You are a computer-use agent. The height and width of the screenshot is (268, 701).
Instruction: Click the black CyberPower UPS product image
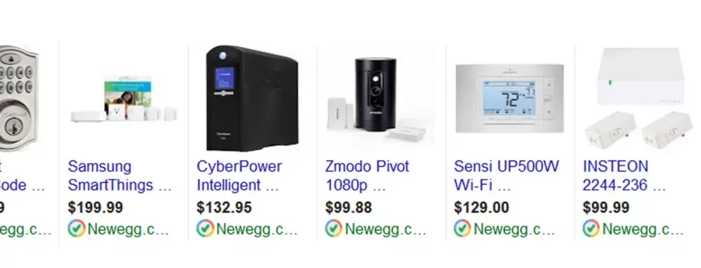click(x=252, y=98)
